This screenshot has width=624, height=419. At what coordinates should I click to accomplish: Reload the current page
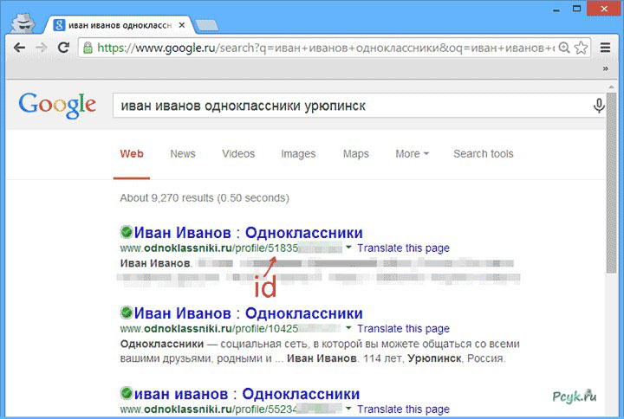point(63,47)
